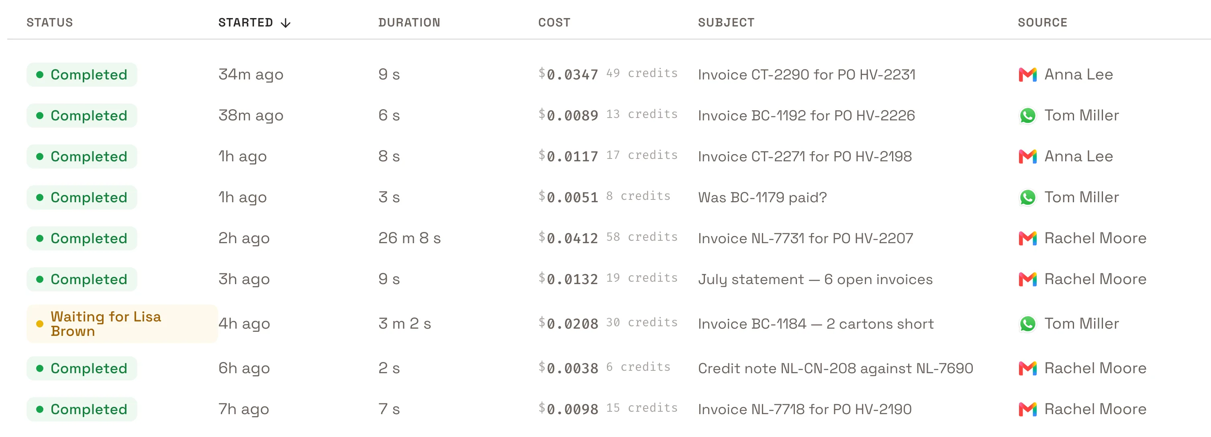The height and width of the screenshot is (437, 1211).
Task: Click the duration '26 m 8 s'
Action: pyautogui.click(x=409, y=238)
